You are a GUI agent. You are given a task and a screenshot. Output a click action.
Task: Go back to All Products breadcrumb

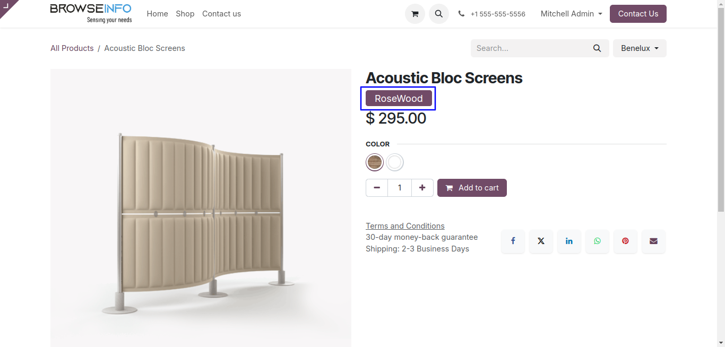[72, 48]
